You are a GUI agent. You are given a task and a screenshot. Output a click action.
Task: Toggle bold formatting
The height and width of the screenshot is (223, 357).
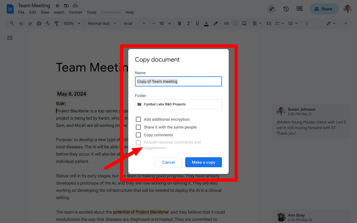[180, 23]
